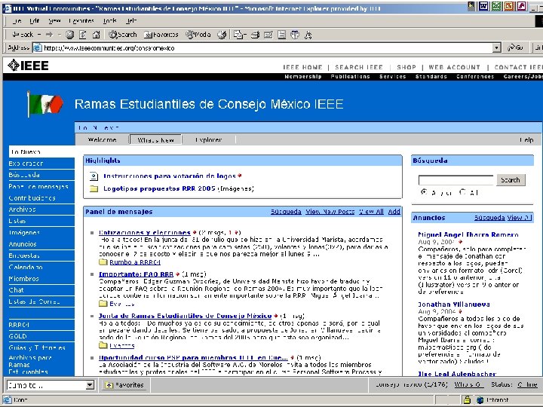Open the Favorites menu
Image resolution: width=543 pixels, height=407 pixels.
click(x=81, y=21)
